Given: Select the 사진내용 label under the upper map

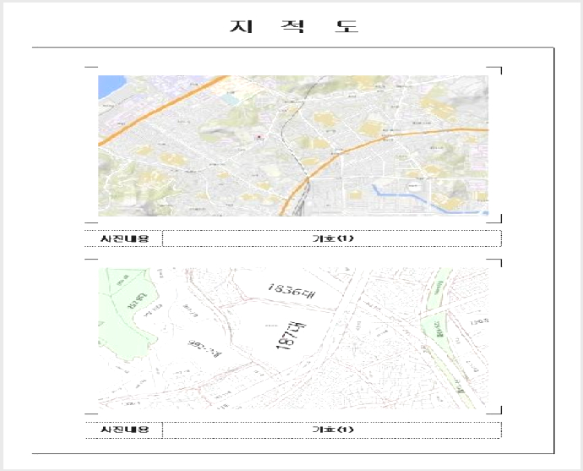Looking at the screenshot, I should (x=124, y=238).
